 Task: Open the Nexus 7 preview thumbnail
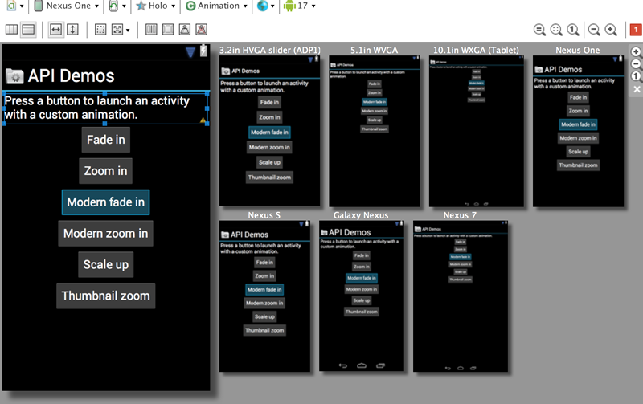pos(460,296)
